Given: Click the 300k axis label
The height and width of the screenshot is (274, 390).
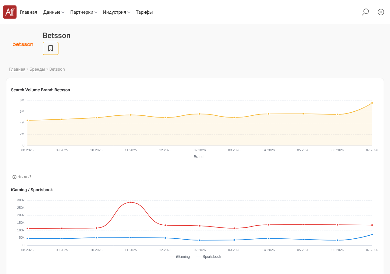Looking at the screenshot, I should click(x=21, y=200).
